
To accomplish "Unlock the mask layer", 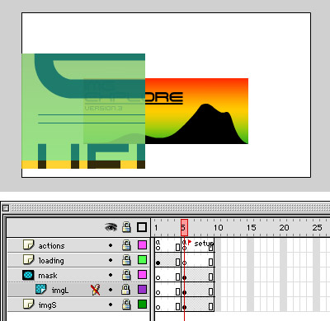I will (126, 275).
